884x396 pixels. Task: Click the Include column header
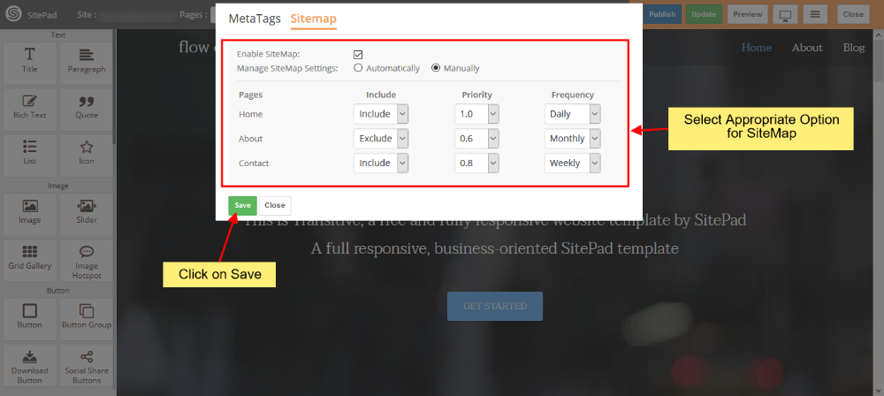pos(381,95)
